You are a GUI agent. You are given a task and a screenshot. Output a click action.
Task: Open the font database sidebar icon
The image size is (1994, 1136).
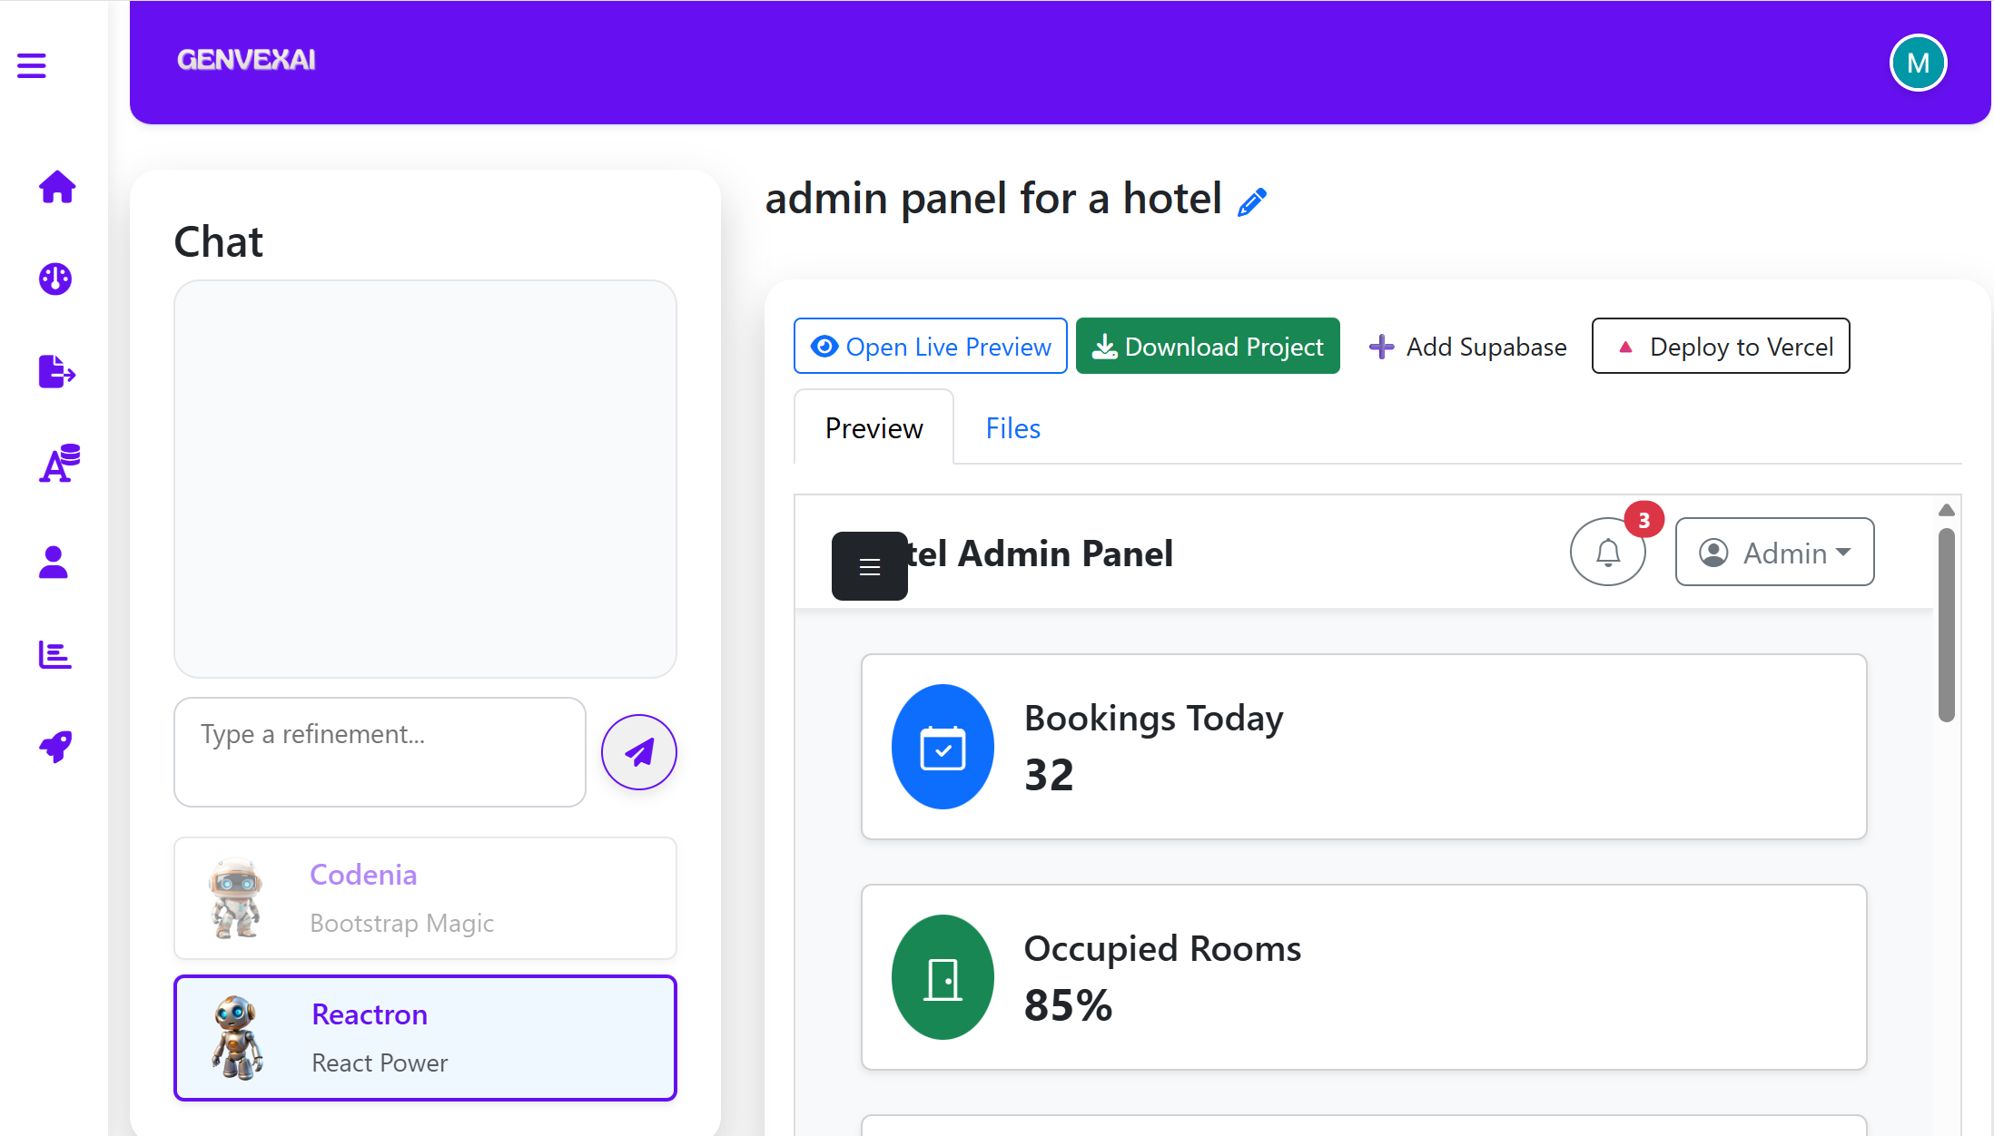pyautogui.click(x=58, y=464)
